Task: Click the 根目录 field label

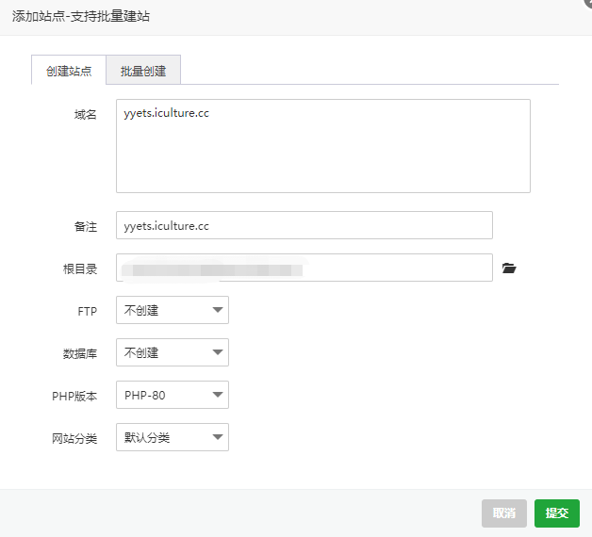Action: coord(80,269)
